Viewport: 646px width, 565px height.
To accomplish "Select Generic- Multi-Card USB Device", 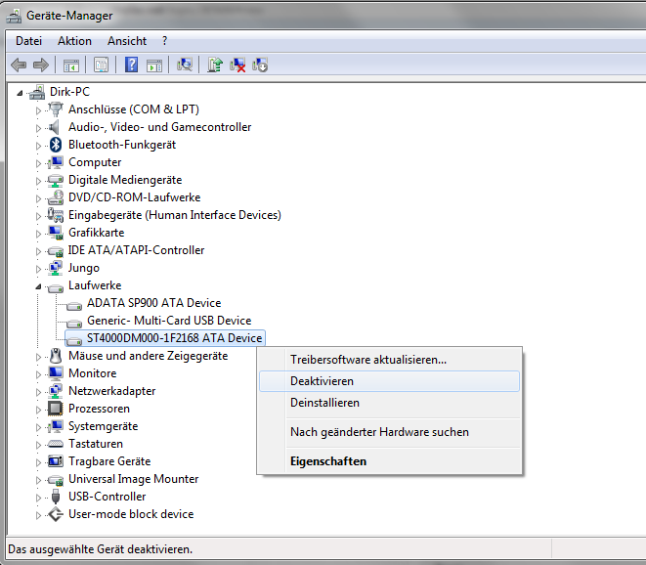I will [169, 321].
